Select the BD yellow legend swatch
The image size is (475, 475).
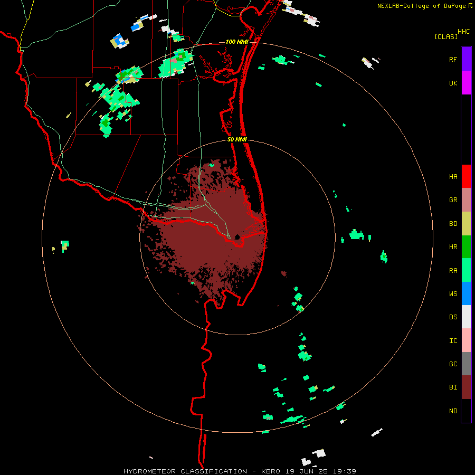point(466,224)
